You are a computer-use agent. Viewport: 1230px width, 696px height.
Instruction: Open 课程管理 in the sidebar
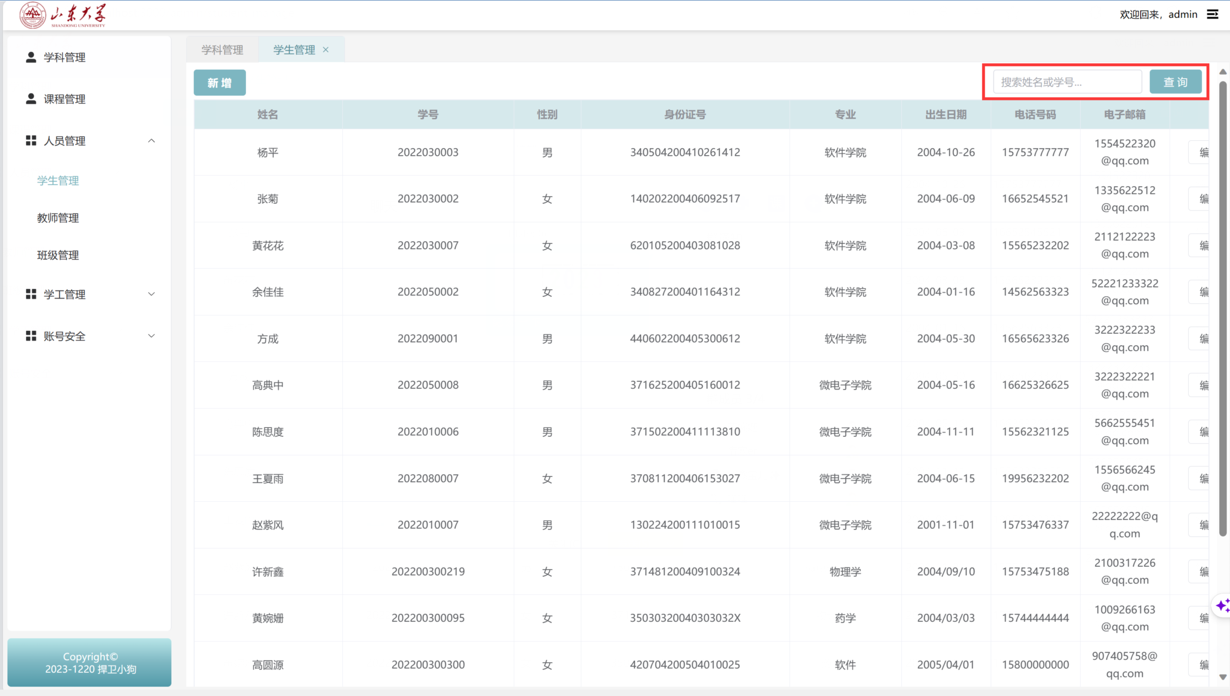[89, 99]
